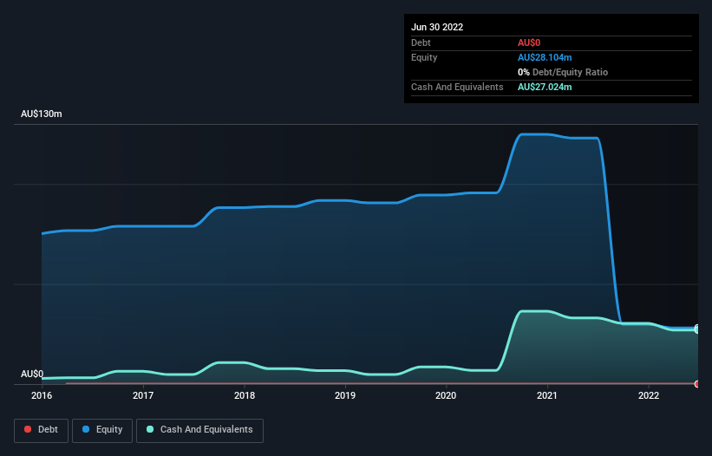Click the teal Cash legend dot
The width and height of the screenshot is (712, 456).
point(150,429)
